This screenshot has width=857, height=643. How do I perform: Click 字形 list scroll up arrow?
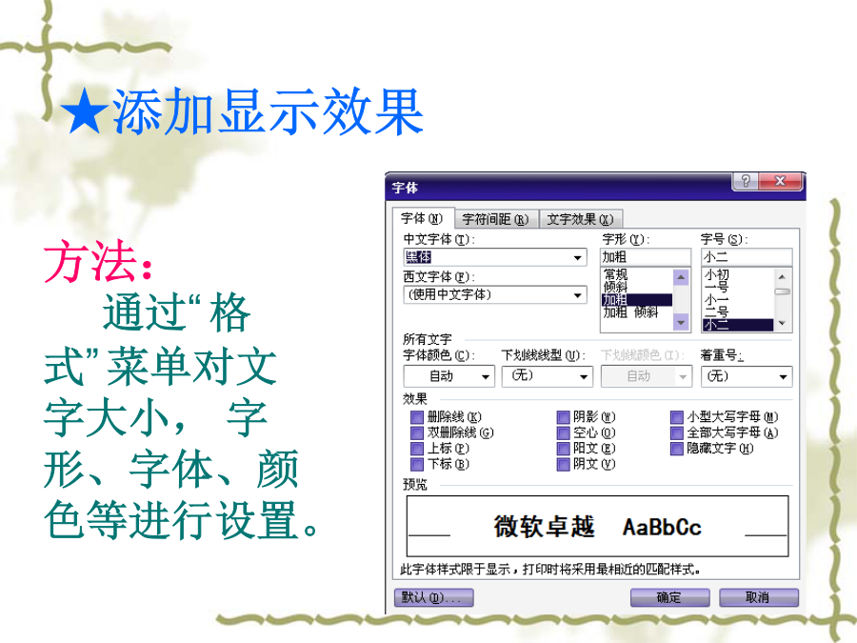(x=681, y=276)
